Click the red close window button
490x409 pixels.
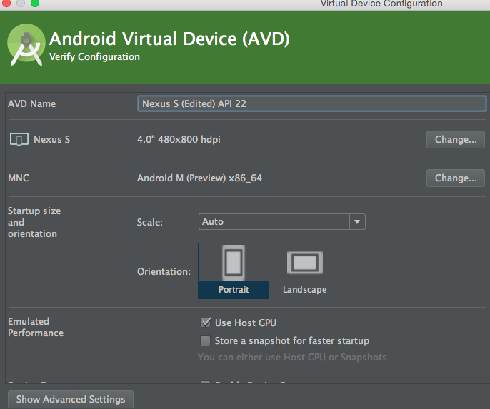(6, 3)
